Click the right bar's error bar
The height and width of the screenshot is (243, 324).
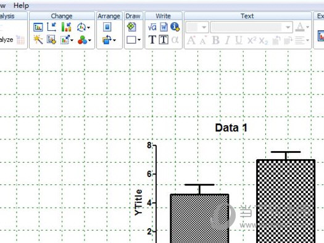[286, 155]
